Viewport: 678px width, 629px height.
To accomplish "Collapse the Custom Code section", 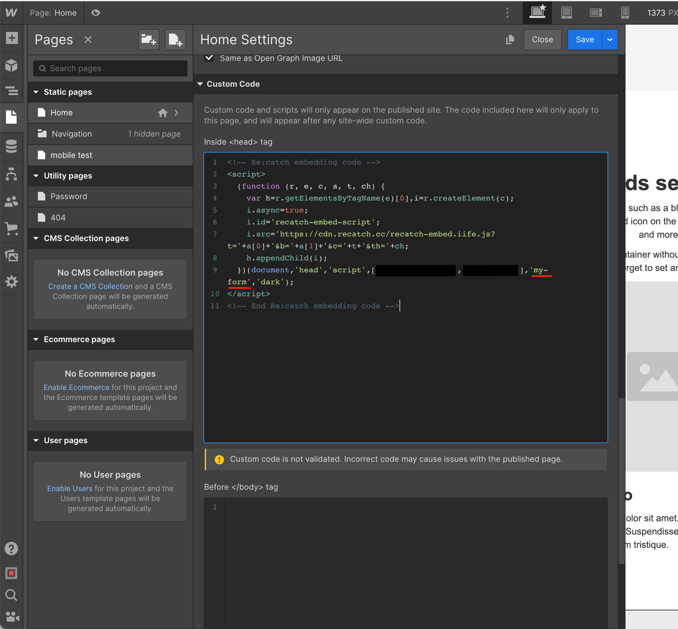I will (x=200, y=84).
